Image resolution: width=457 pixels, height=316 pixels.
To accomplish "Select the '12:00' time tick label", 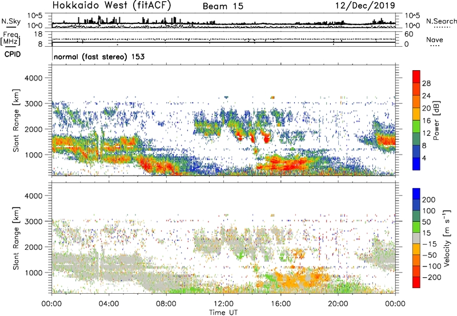I will (223, 304).
